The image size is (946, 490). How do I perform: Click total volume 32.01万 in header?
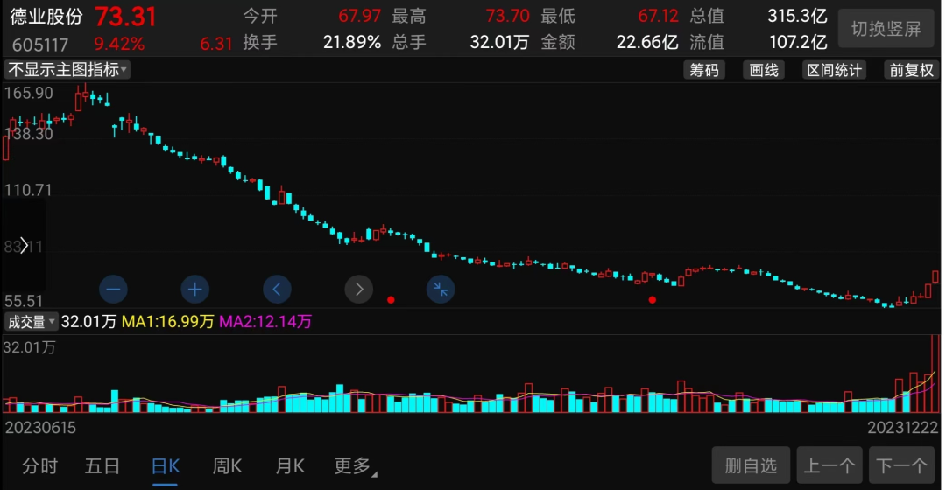pos(499,42)
